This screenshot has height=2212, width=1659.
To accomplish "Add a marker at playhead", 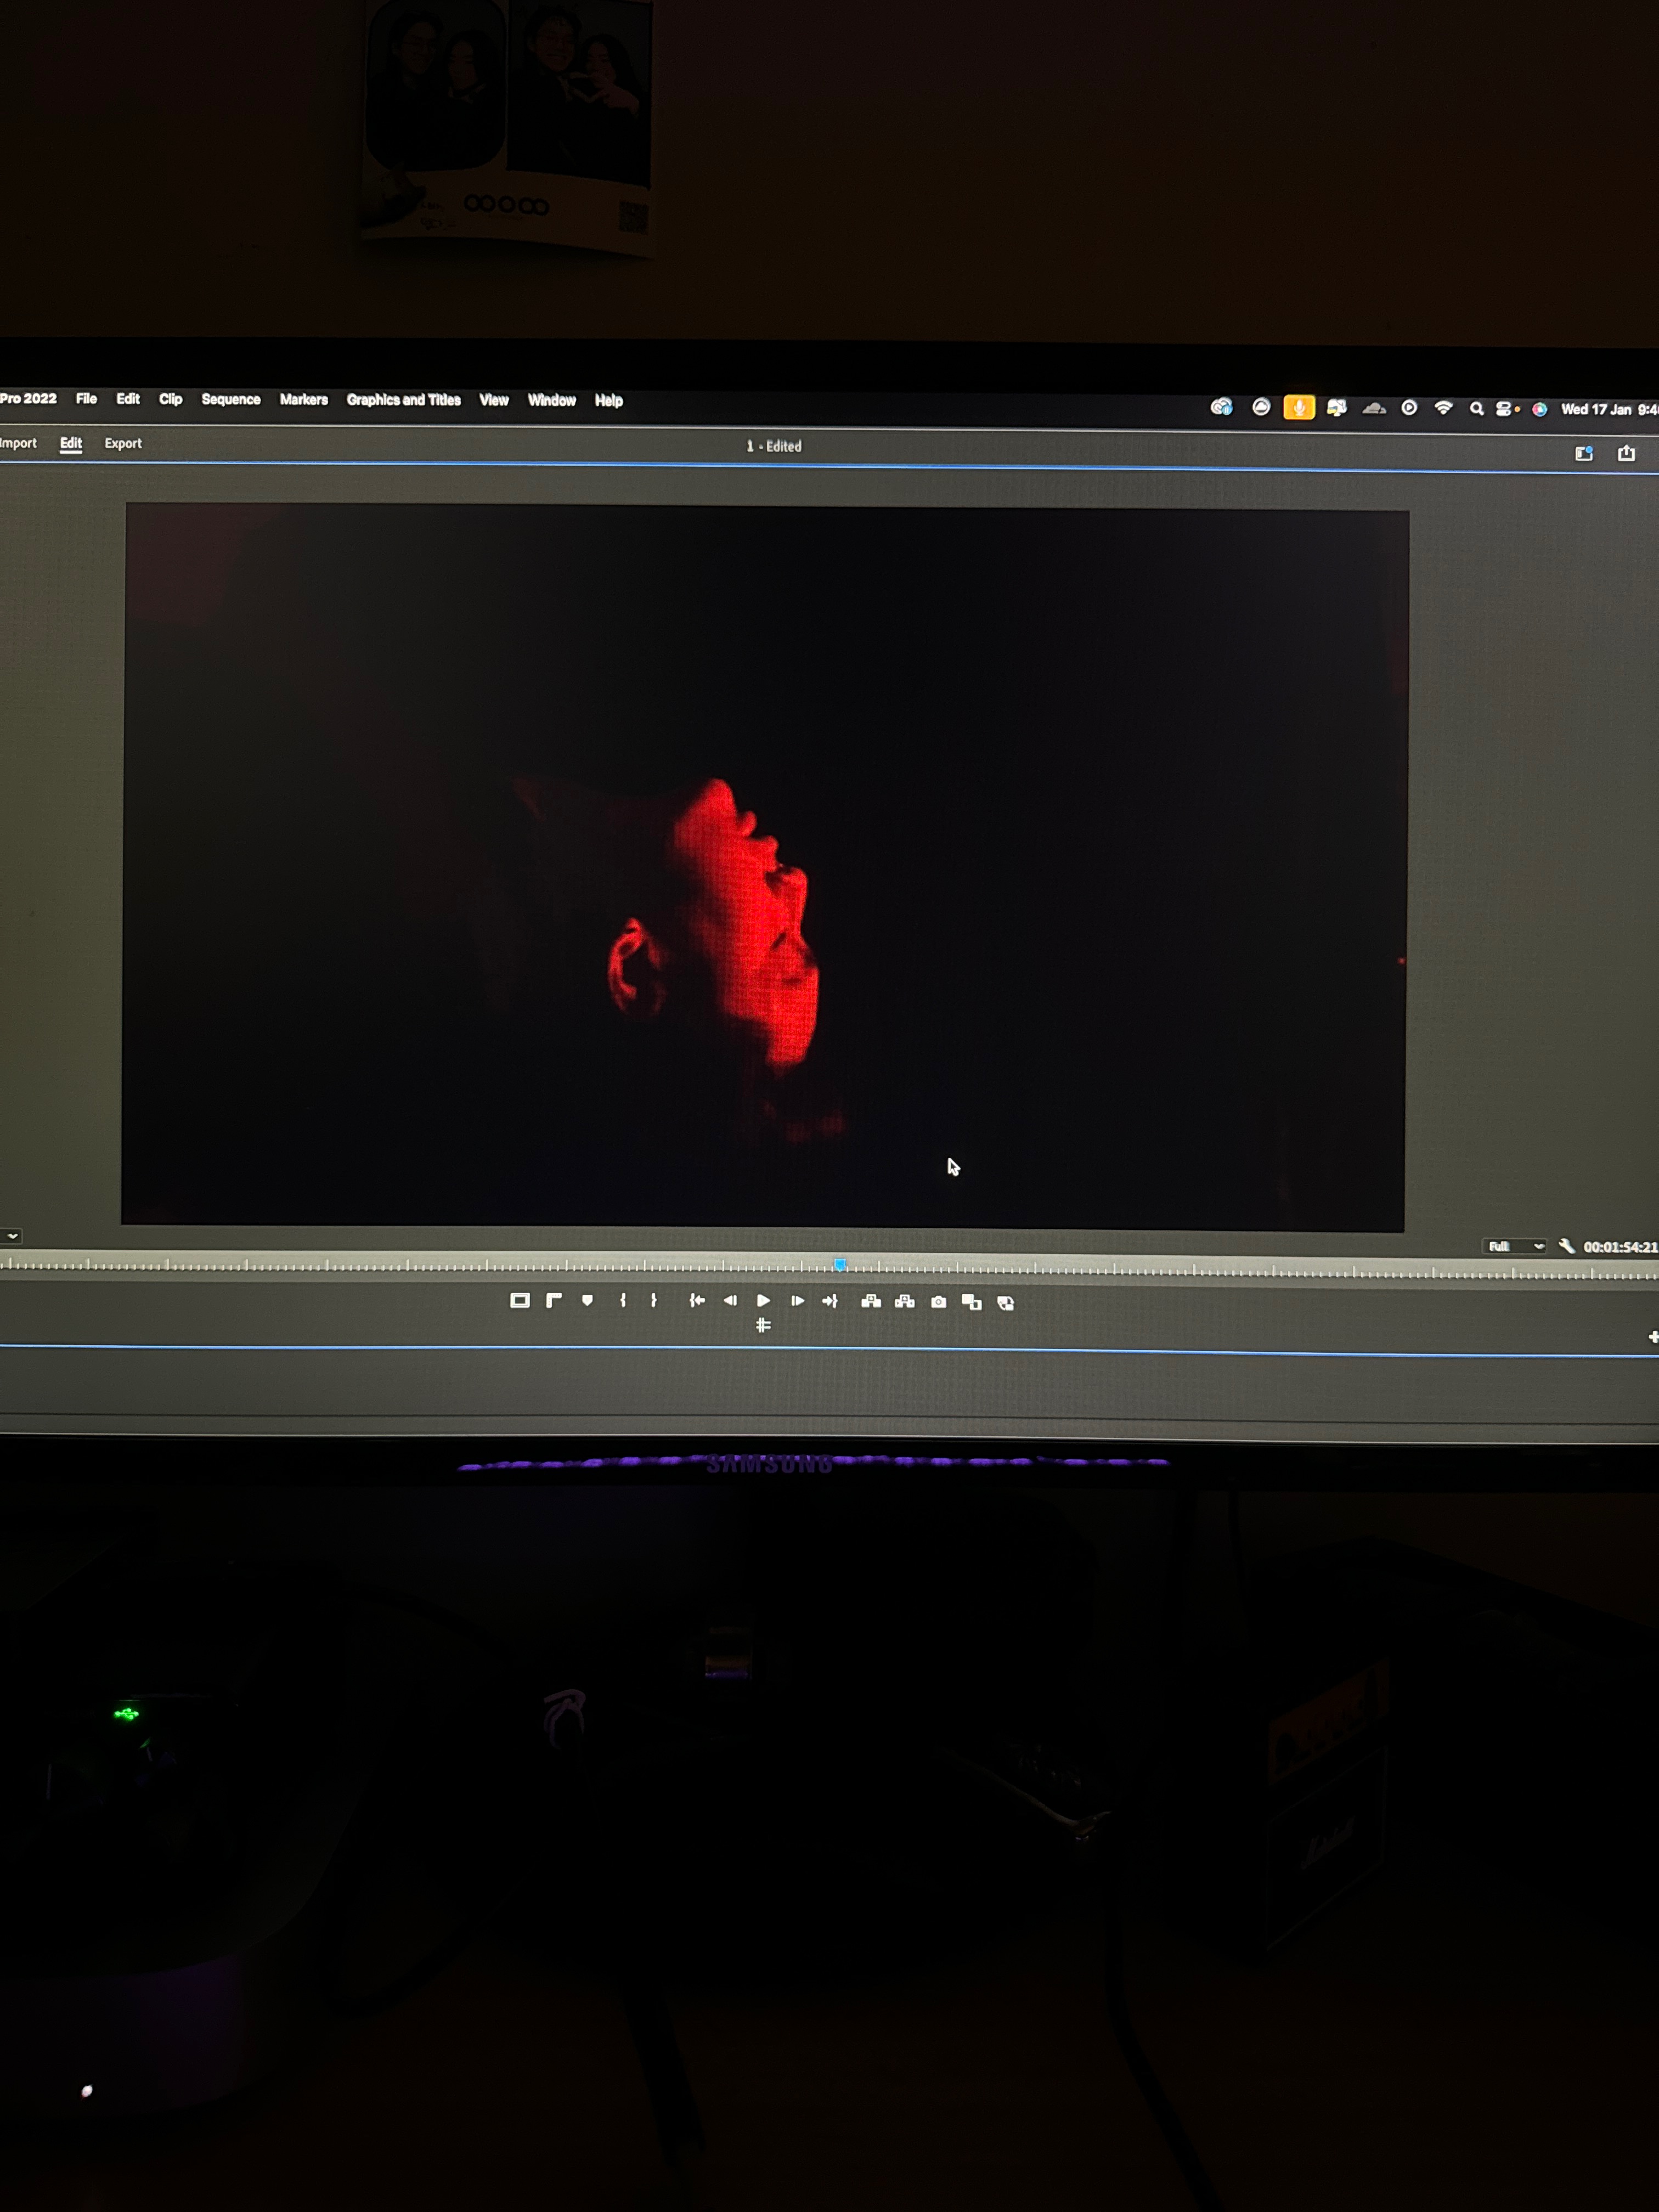I will click(x=587, y=1300).
